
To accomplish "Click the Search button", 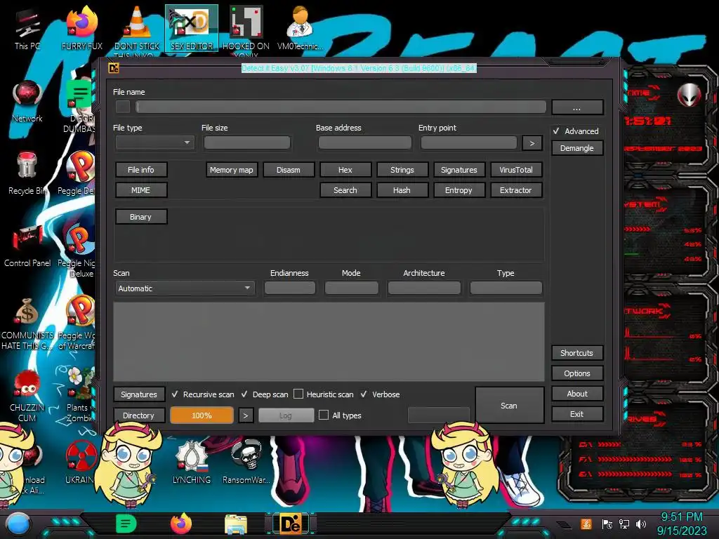I will point(345,190).
